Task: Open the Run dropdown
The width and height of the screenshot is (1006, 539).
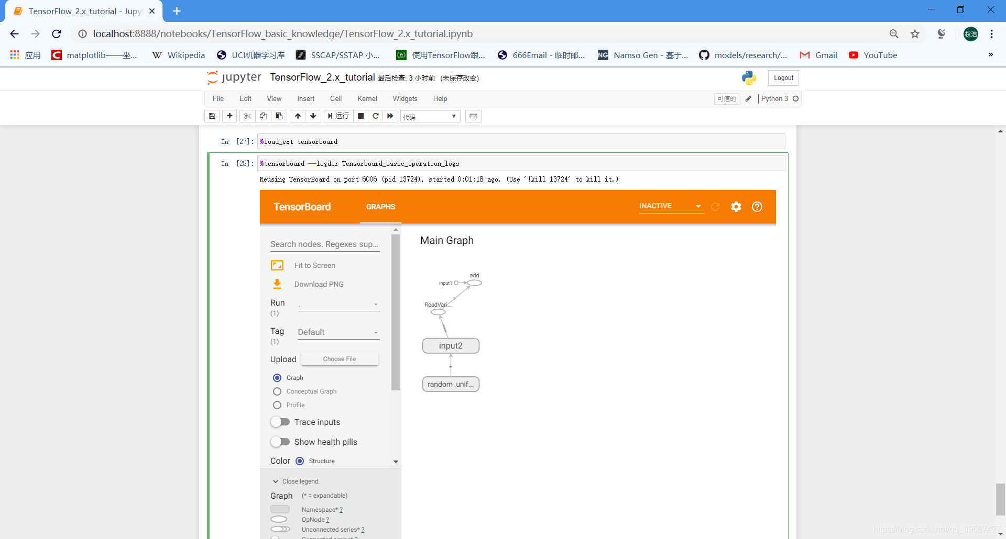Action: [338, 305]
